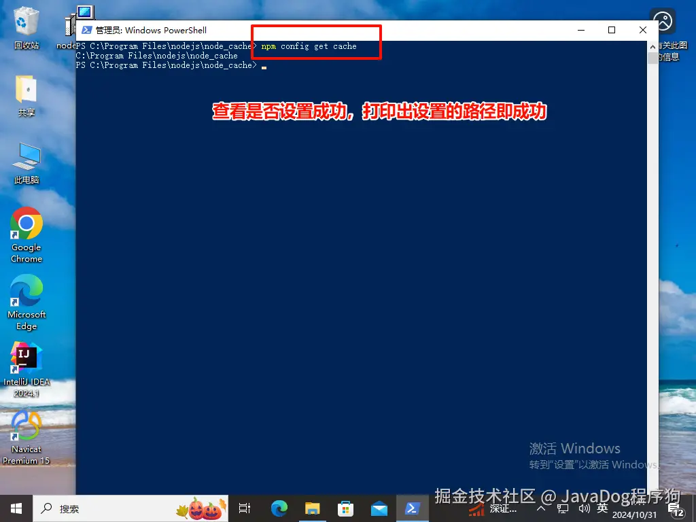Open the 此电脑 This PC icon

27,163
